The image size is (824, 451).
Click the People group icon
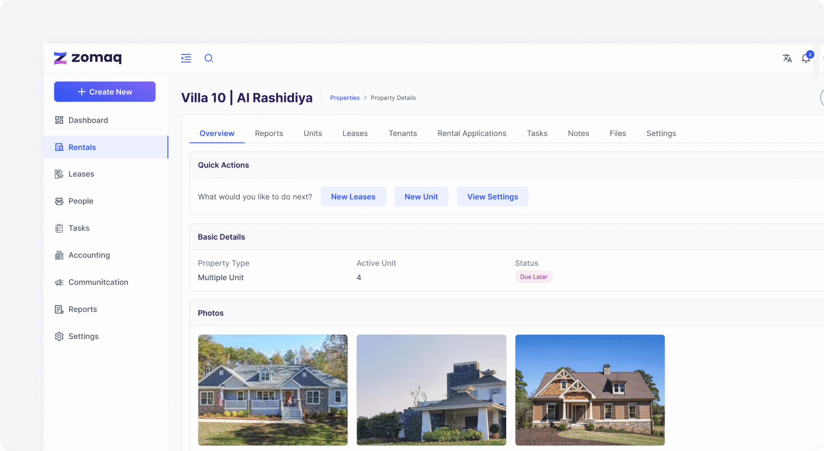pos(59,201)
